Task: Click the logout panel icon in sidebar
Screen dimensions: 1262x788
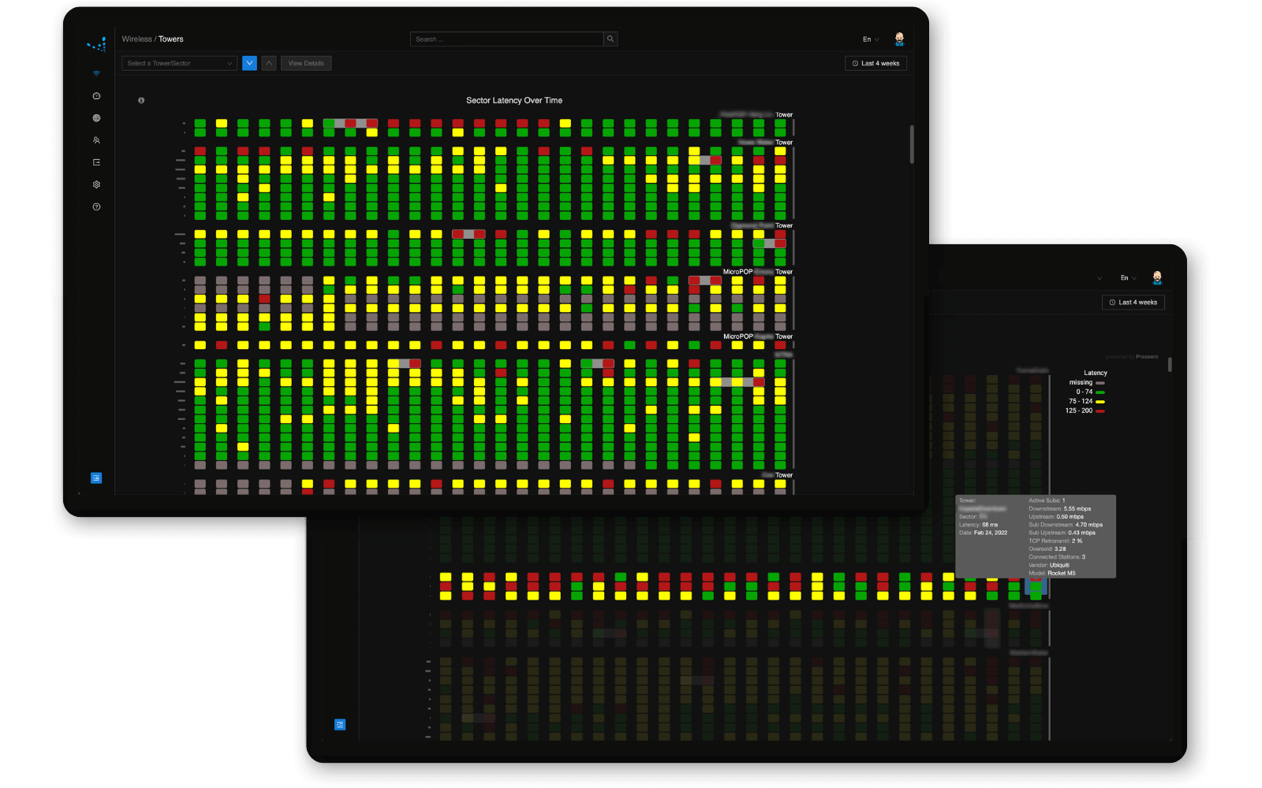Action: tap(96, 162)
